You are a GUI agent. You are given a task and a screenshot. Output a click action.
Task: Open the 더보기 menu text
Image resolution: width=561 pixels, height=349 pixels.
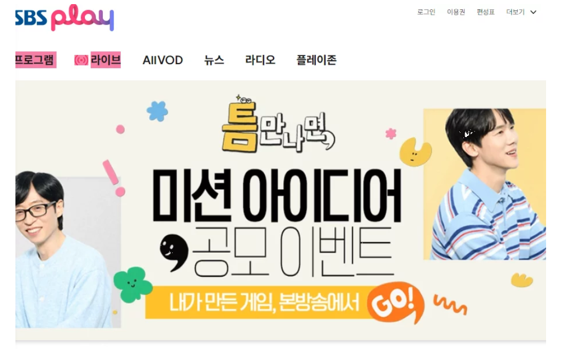pyautogui.click(x=515, y=12)
